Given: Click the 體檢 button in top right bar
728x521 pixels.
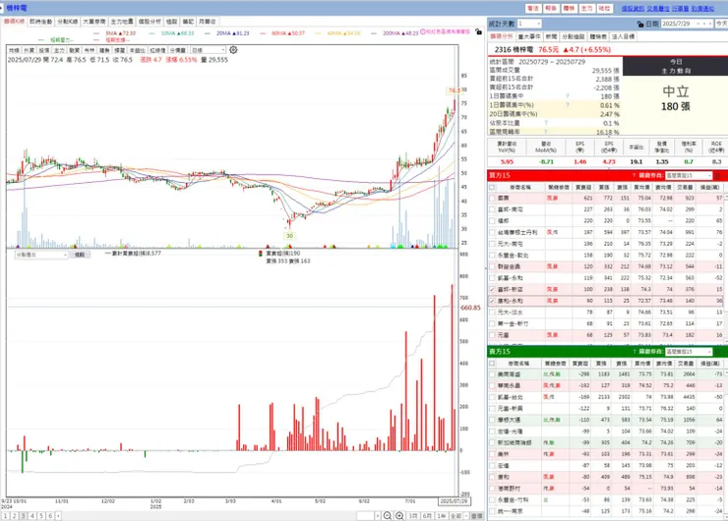Looking at the screenshot, I should [569, 8].
